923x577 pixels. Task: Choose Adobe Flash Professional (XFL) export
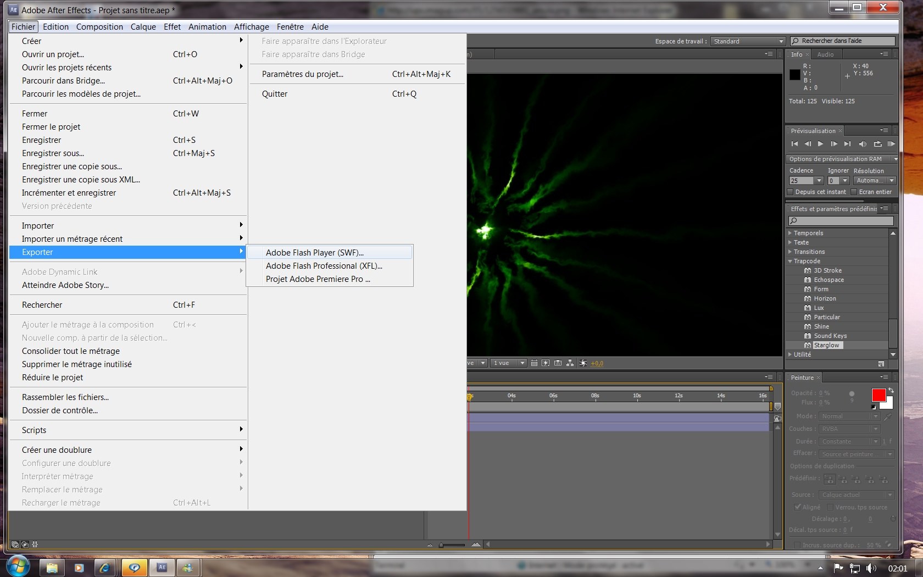[x=330, y=266]
